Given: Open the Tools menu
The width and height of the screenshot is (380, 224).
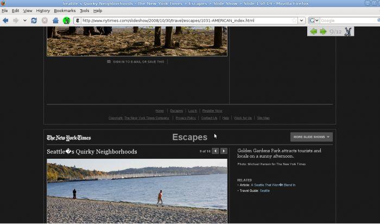Looking at the screenshot, I should (84, 11).
